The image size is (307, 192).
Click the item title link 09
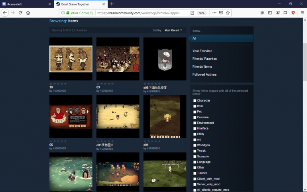pos(98,87)
